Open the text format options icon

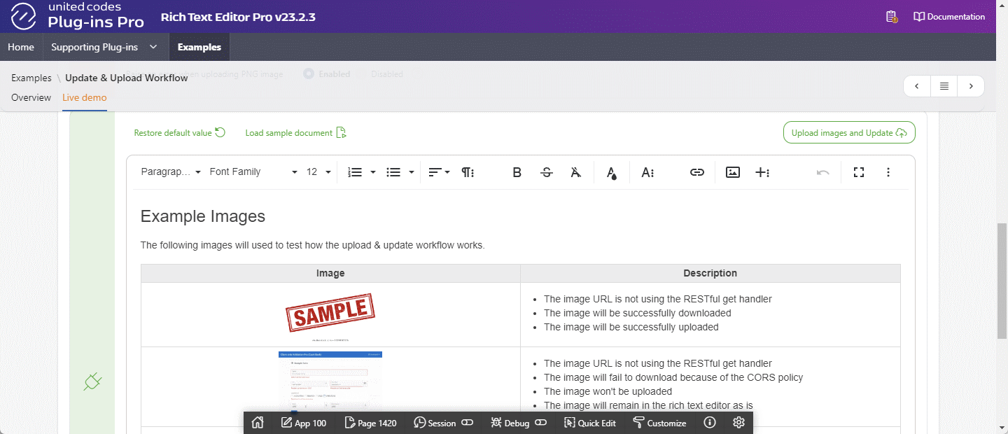(x=647, y=172)
